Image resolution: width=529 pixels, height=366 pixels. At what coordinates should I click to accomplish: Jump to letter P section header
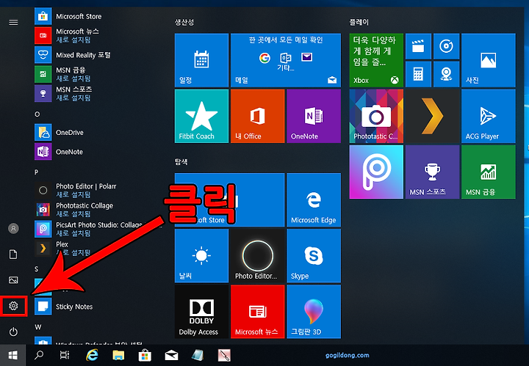point(37,172)
